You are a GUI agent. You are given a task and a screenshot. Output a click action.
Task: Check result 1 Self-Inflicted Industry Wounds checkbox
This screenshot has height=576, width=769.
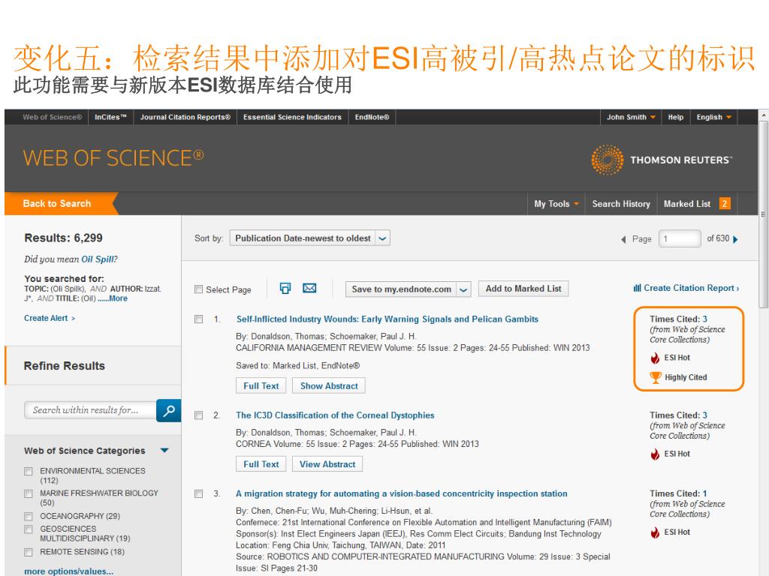[198, 319]
